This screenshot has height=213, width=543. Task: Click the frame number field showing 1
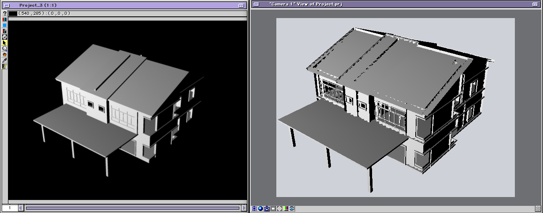[x=10, y=208]
